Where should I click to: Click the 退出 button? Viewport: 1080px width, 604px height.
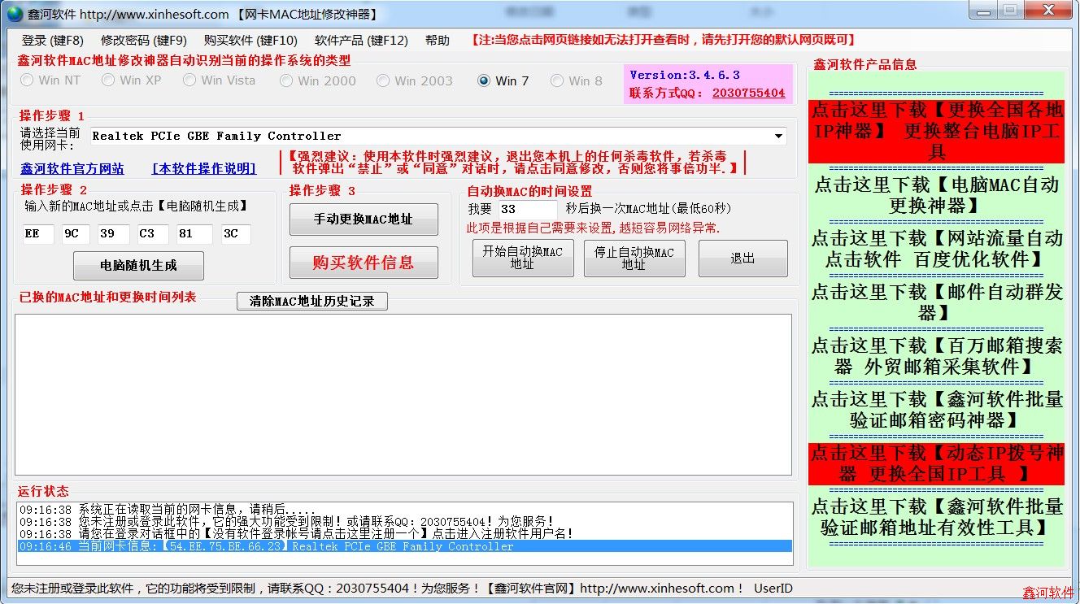pos(743,258)
